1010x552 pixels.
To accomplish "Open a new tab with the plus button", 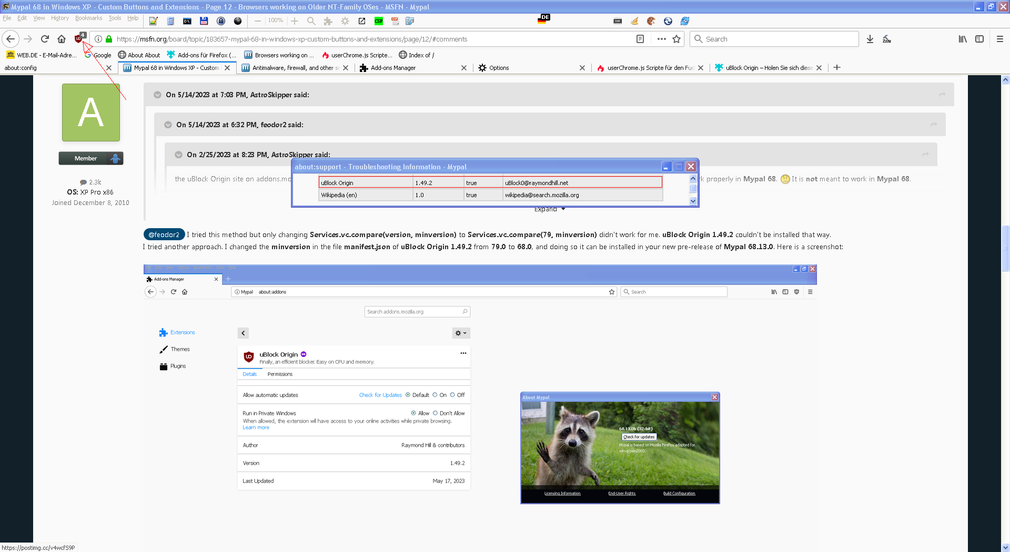I will [x=837, y=67].
